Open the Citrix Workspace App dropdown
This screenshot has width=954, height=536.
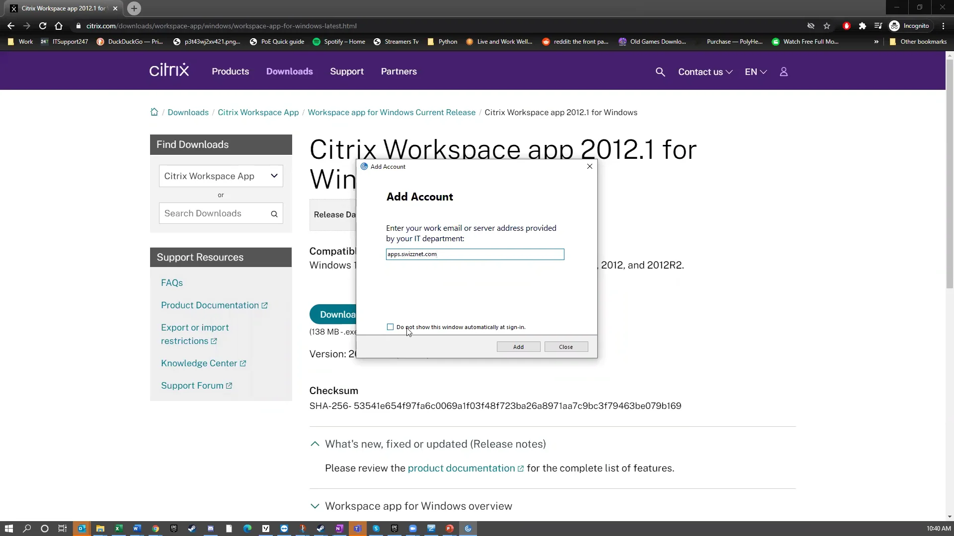221,176
